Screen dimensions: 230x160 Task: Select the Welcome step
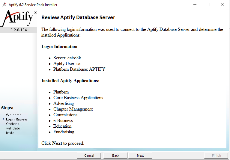pos(13,115)
